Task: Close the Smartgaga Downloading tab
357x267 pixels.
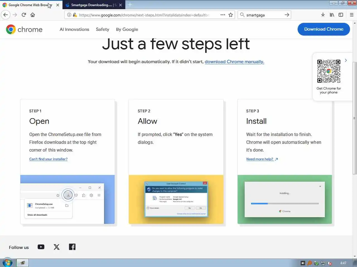Action: coord(120,5)
